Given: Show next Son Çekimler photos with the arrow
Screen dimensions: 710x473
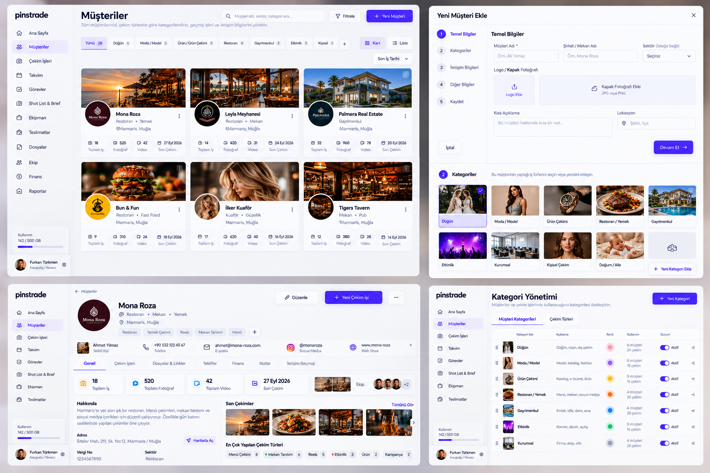Looking at the screenshot, I should point(414,423).
